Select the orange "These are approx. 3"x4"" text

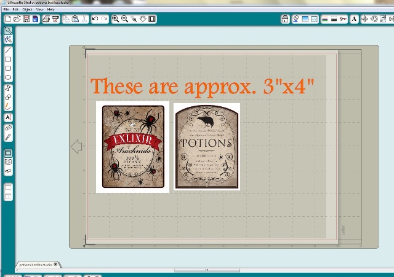[203, 87]
